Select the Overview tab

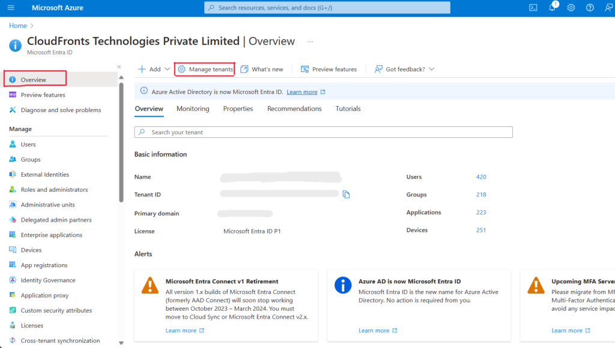coord(149,108)
